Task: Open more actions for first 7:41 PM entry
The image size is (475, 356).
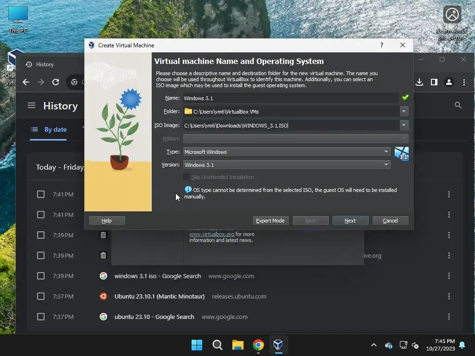Action: point(449,194)
